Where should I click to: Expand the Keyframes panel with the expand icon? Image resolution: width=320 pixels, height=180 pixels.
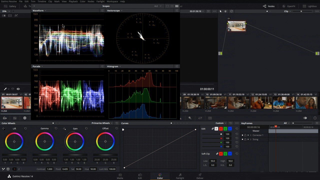(317, 123)
